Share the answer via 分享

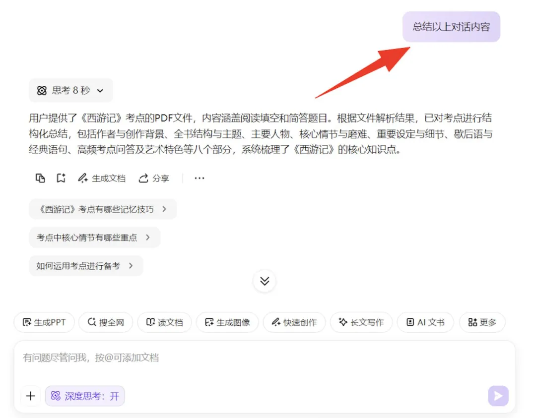click(154, 179)
